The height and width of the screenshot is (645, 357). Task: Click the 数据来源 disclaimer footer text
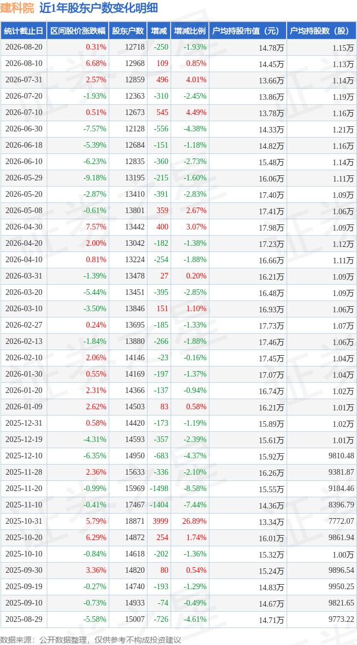coord(91,639)
